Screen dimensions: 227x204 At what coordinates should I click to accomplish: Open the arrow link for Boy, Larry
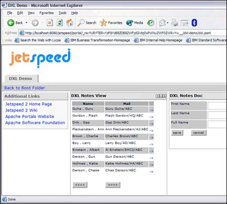[151, 144]
